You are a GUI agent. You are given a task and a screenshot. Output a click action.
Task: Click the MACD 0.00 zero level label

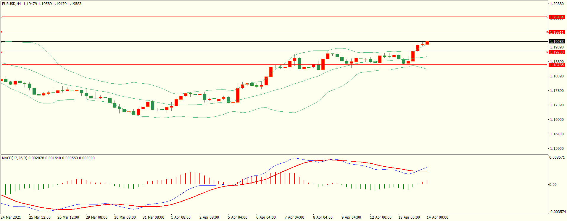(x=553, y=185)
